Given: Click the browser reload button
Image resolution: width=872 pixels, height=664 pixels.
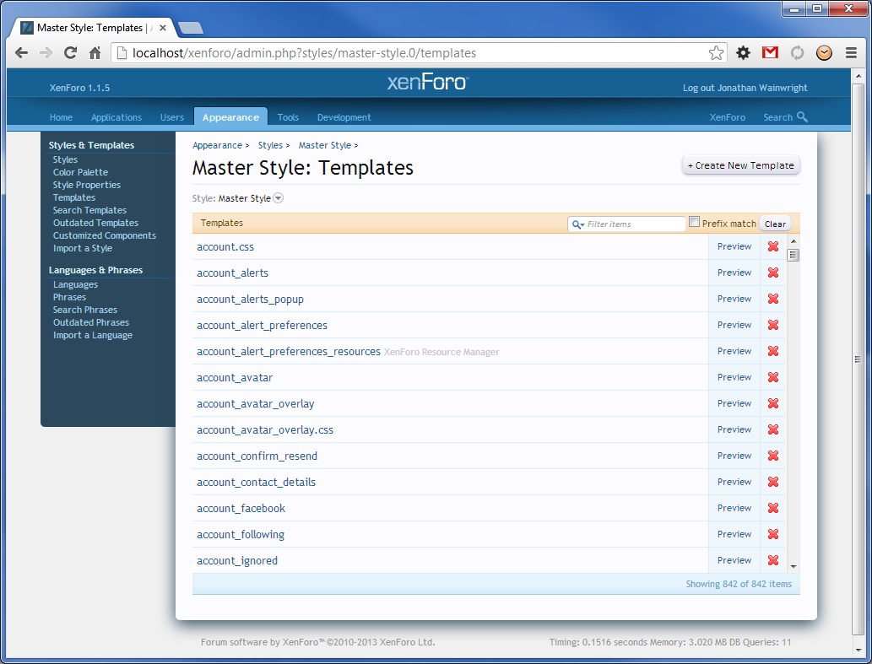Looking at the screenshot, I should click(71, 53).
